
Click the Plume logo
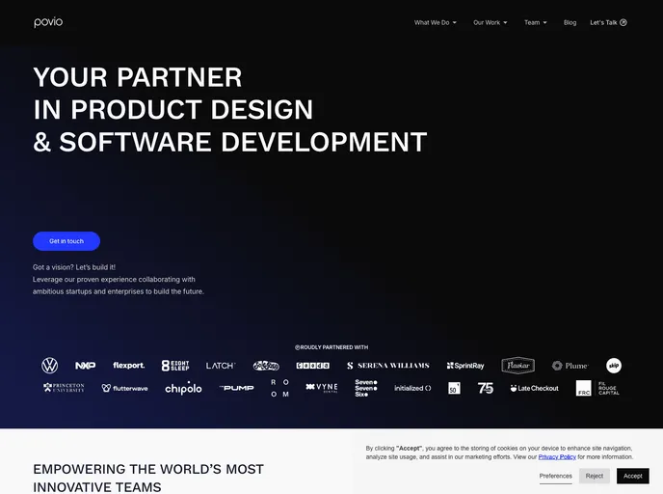pyautogui.click(x=570, y=366)
